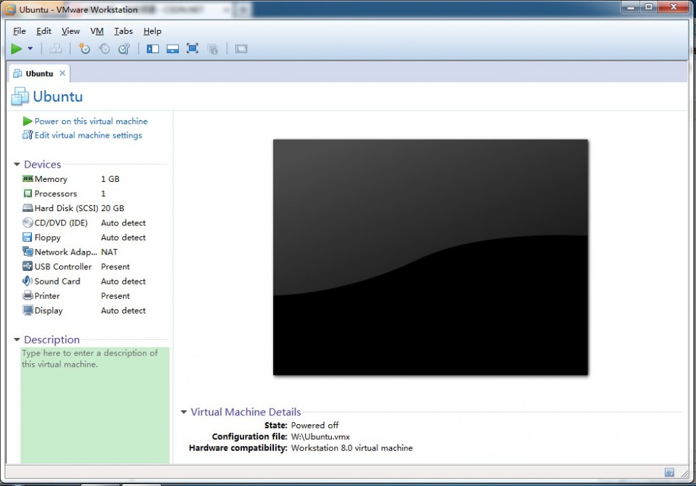Click Edit virtual machine settings link

88,136
